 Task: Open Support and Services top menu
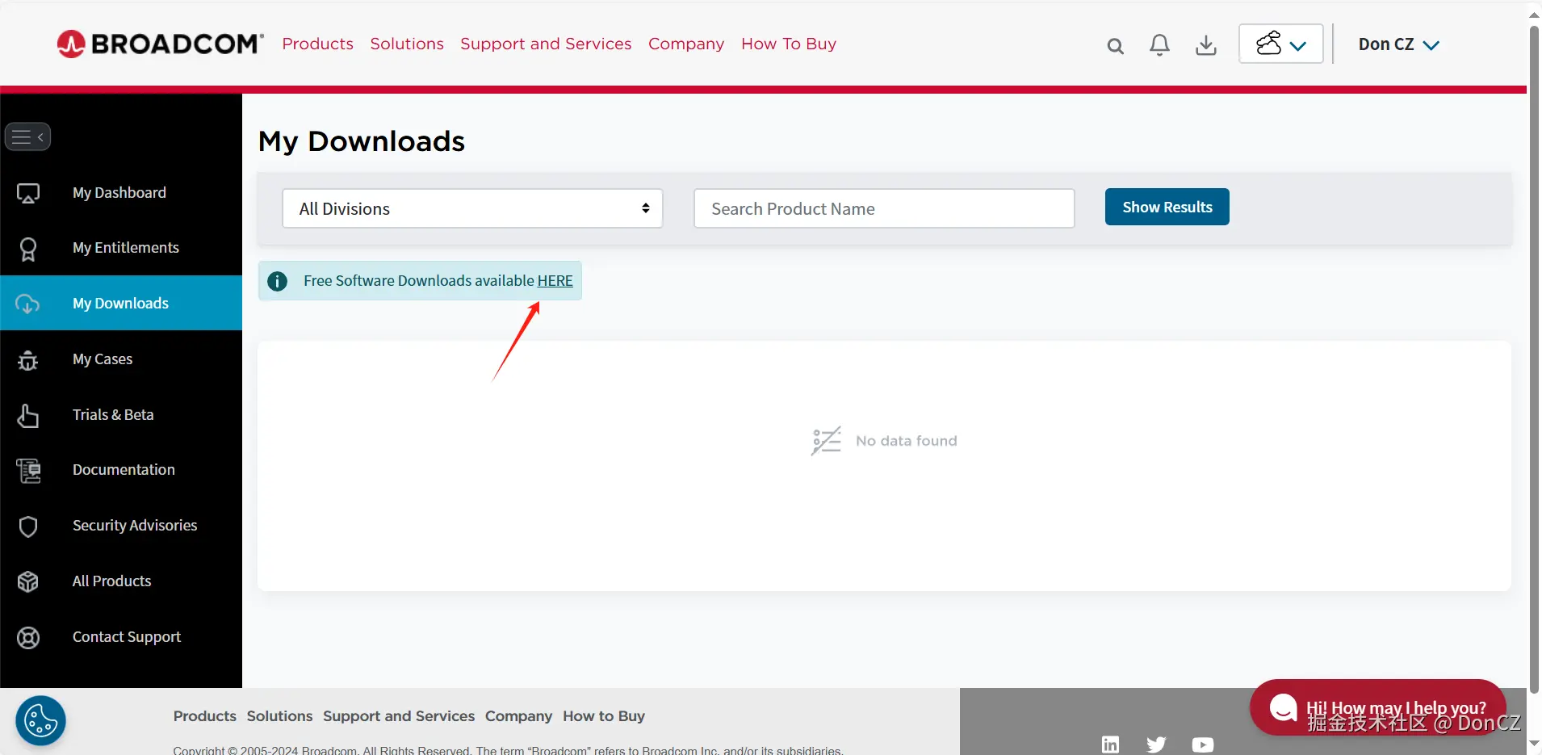tap(546, 44)
